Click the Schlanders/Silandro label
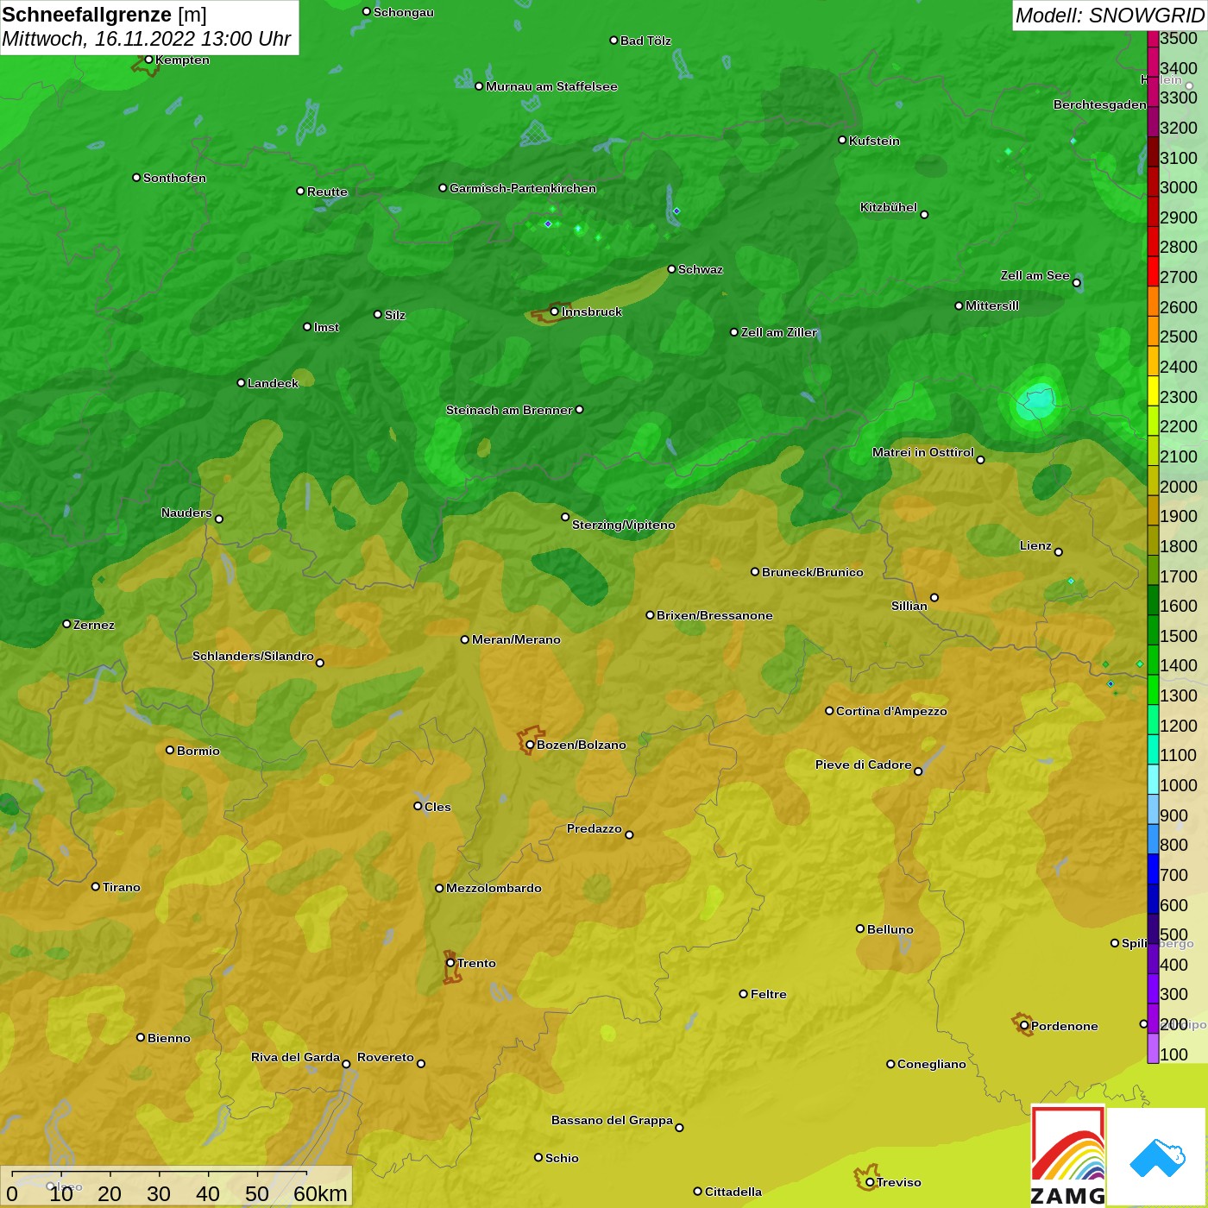This screenshot has width=1208, height=1208. click(x=253, y=656)
